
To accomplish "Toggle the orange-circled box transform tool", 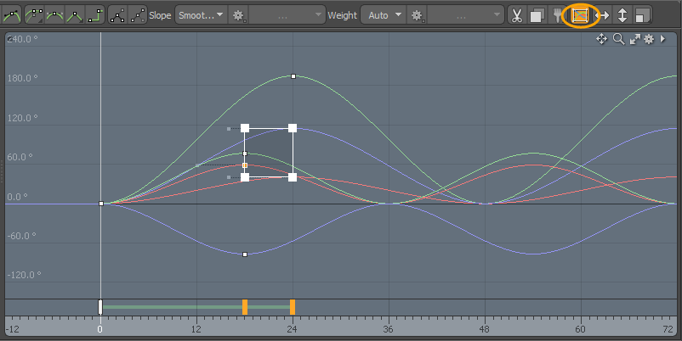I will pos(581,15).
